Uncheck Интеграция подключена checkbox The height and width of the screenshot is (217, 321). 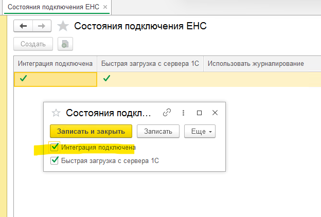[55, 148]
